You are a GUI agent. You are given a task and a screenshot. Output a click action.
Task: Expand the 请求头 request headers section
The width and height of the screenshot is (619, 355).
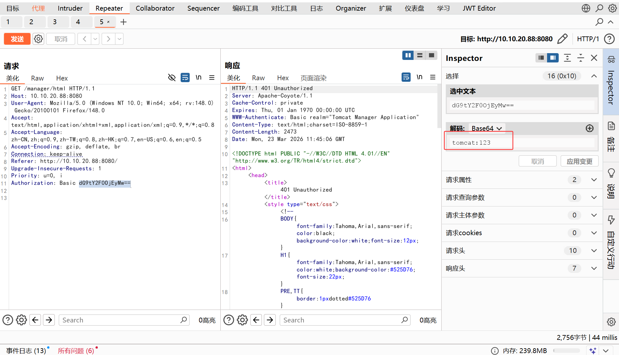point(594,251)
